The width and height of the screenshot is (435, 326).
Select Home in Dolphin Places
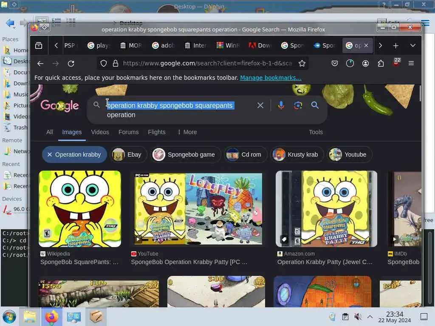[x=16, y=50]
